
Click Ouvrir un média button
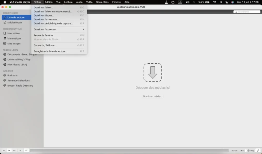click(x=152, y=96)
